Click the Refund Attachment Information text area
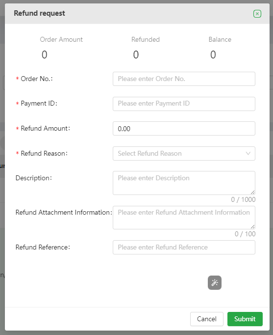Screen dimensions: 273x335 pyautogui.click(x=184, y=218)
